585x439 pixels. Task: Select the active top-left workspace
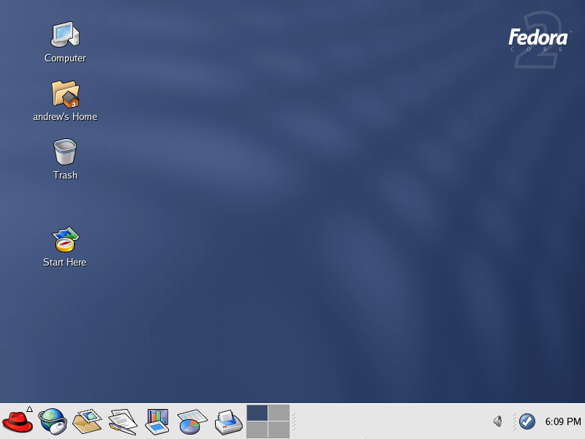pos(257,413)
